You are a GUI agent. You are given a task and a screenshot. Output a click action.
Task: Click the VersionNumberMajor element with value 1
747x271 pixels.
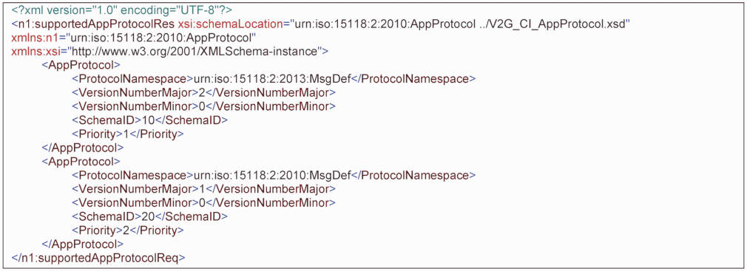point(203,189)
